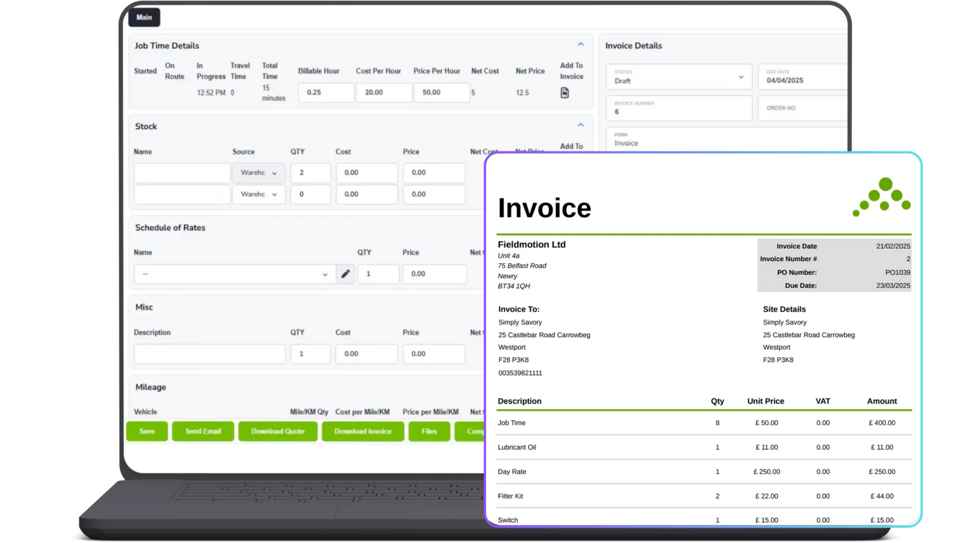Open the first stock Source Warehouse dropdown
This screenshot has height=543, width=971.
(258, 173)
